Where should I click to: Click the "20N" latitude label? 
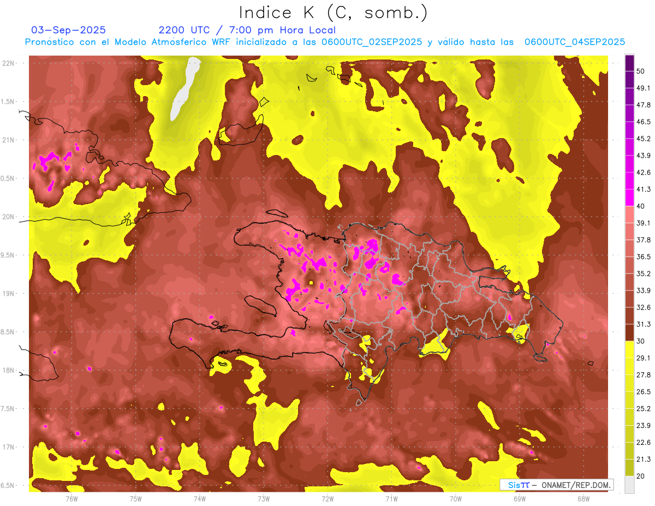tap(8, 217)
